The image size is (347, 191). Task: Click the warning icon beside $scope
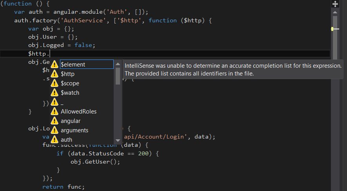click(55, 83)
